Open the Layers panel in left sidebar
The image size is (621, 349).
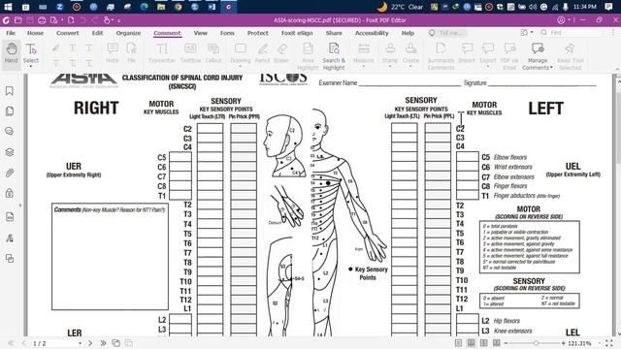point(10,152)
